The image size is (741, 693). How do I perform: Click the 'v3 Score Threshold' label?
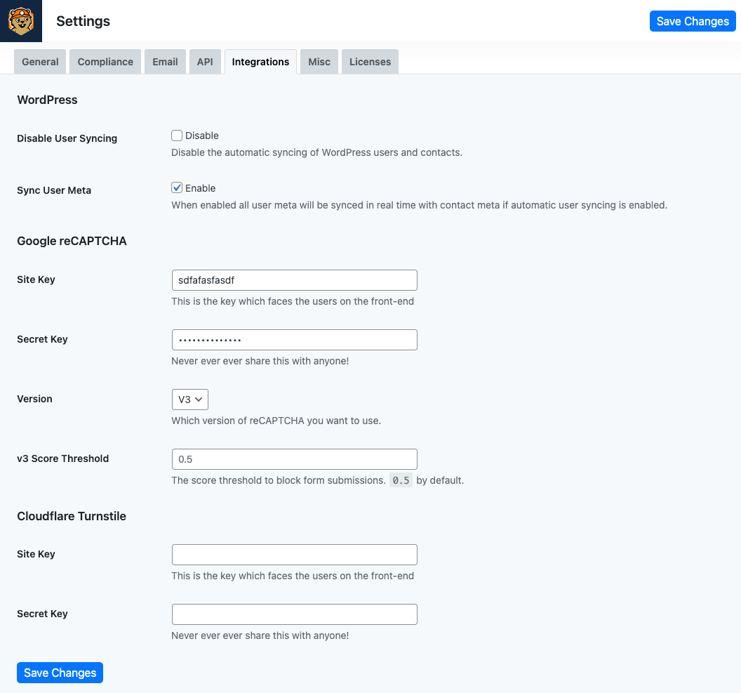point(63,458)
